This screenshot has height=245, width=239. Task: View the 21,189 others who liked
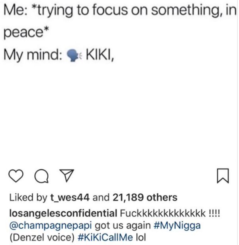point(145,197)
